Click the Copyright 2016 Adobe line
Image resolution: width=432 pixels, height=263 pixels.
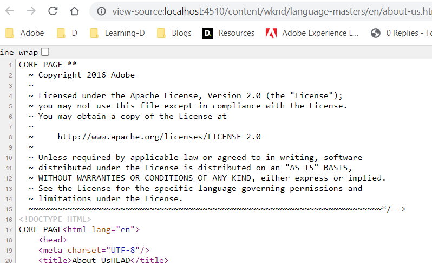click(86, 75)
